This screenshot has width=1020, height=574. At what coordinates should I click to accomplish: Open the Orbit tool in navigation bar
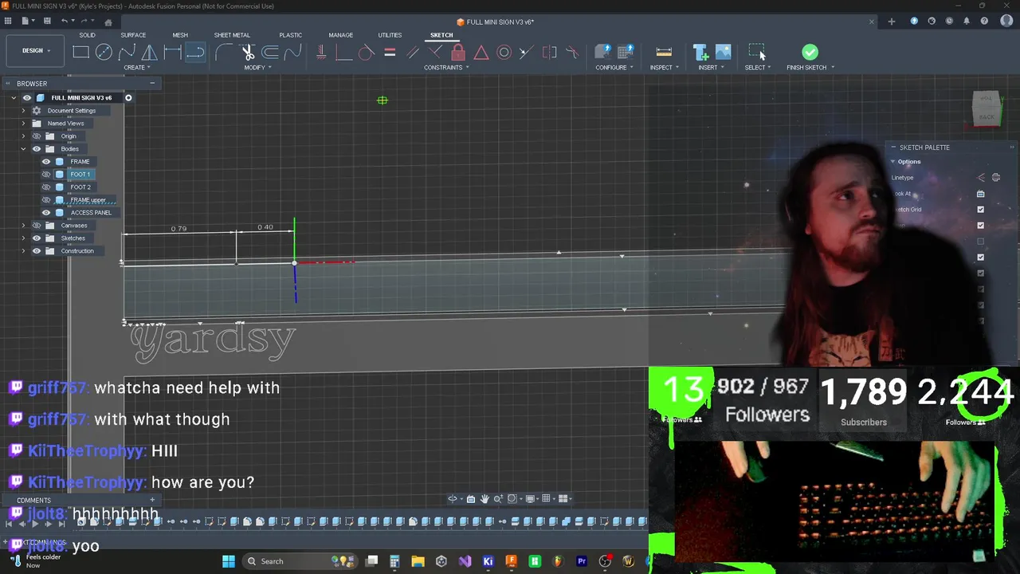click(453, 499)
